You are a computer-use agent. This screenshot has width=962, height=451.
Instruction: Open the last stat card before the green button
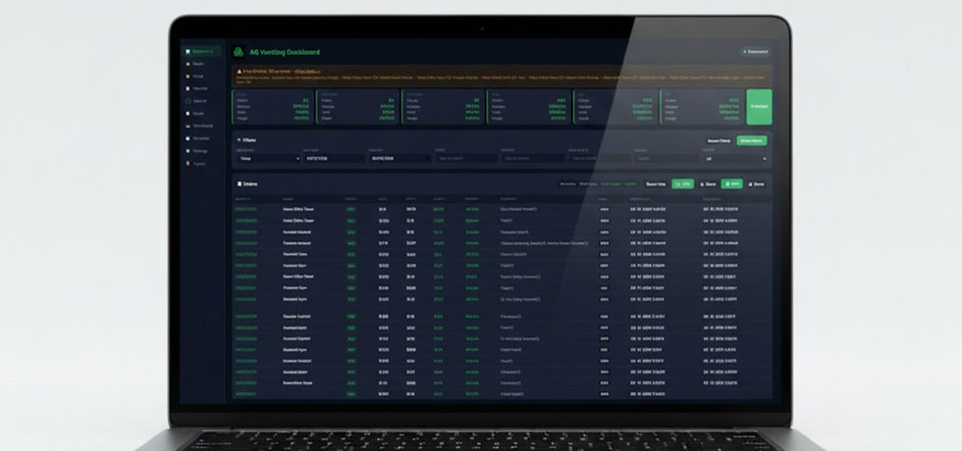point(703,107)
